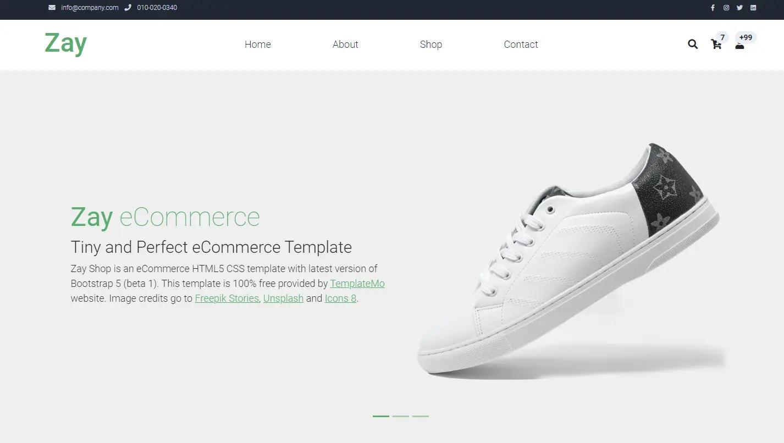Open the Instagram social icon

(x=726, y=8)
